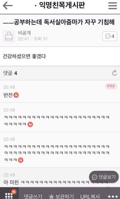Viewport: 120px width, 199px height.
Task: Open the hamburger menu
Action: click(113, 6)
